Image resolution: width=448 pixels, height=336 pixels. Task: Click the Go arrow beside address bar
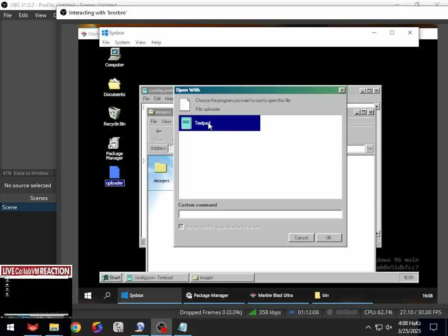pos(370,149)
